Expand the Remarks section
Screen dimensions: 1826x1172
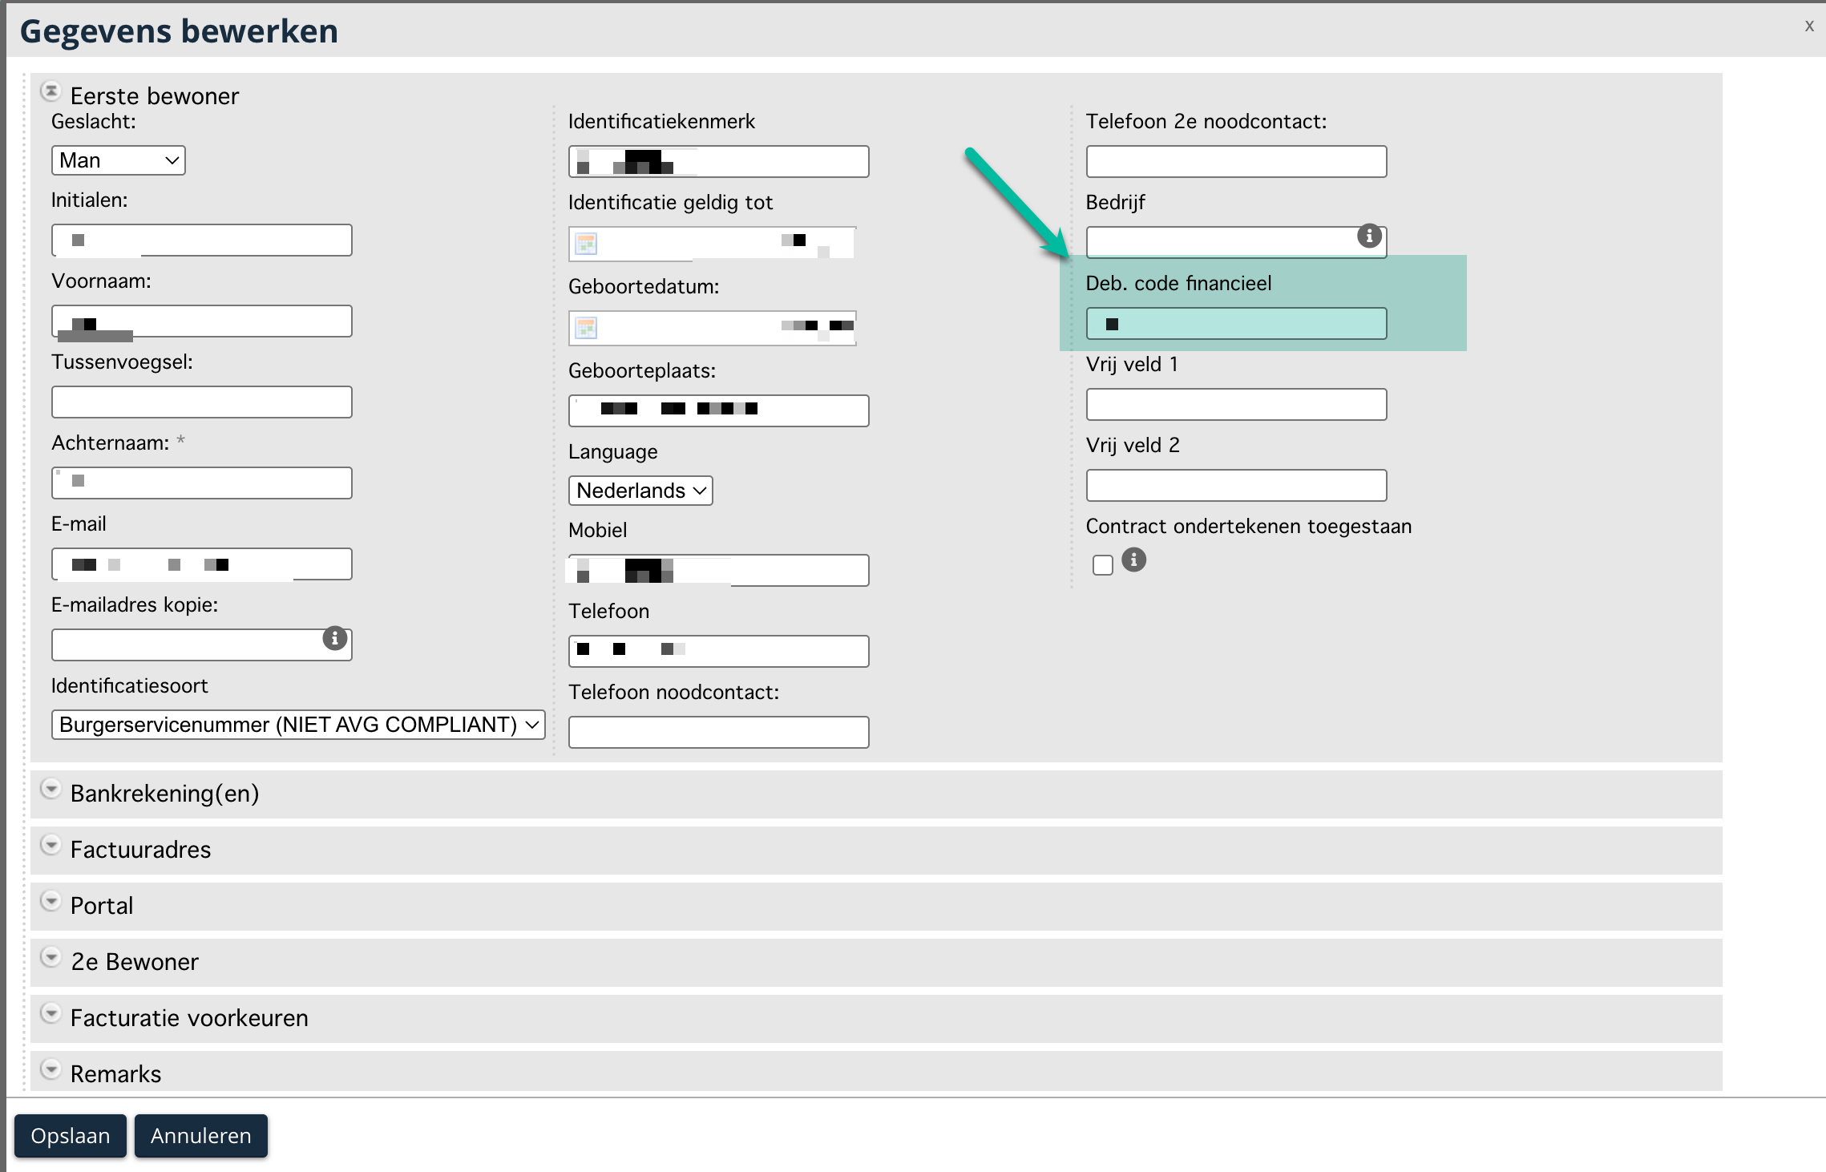(50, 1070)
